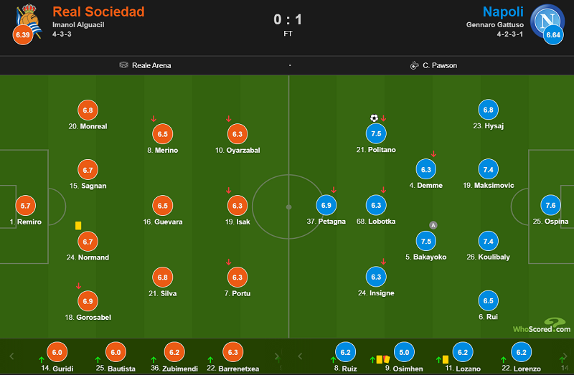Select Remiro's 5.7 rating circle
The width and height of the screenshot is (574, 375).
pyautogui.click(x=25, y=206)
